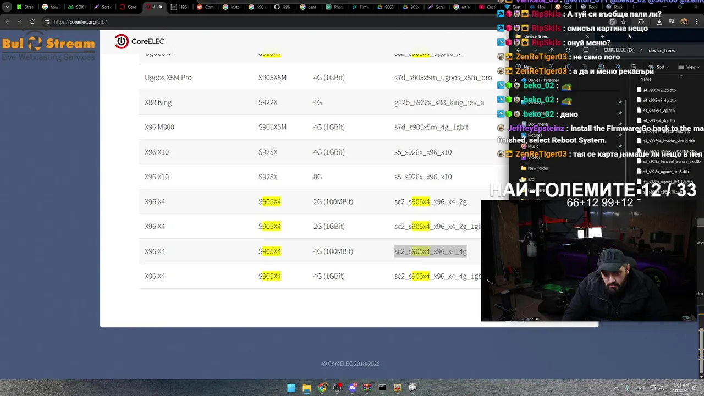The width and height of the screenshot is (704, 396).
Task: Click the Name column header in Explorer
Action: pyautogui.click(x=646, y=79)
